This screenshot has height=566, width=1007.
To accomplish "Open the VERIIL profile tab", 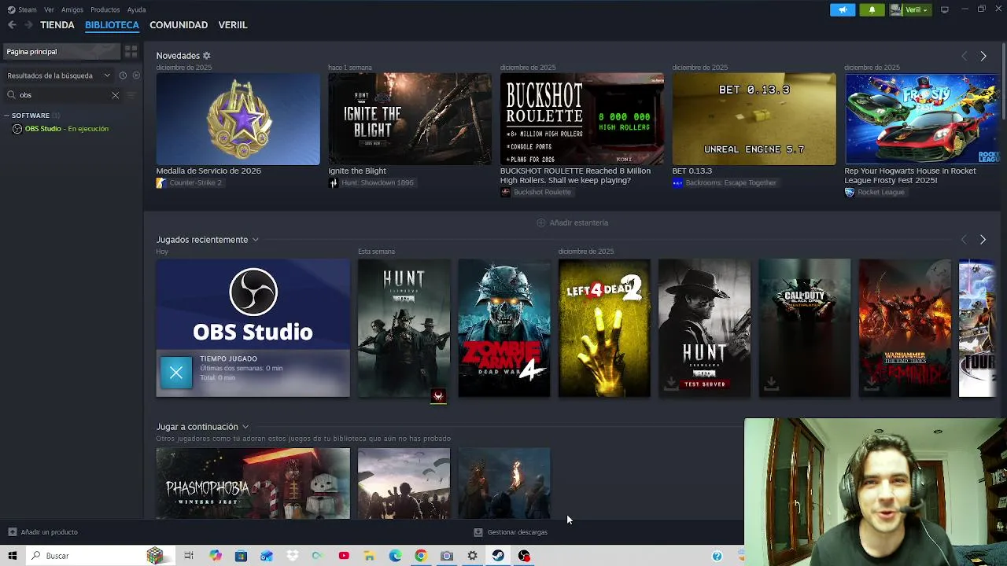I will (233, 25).
